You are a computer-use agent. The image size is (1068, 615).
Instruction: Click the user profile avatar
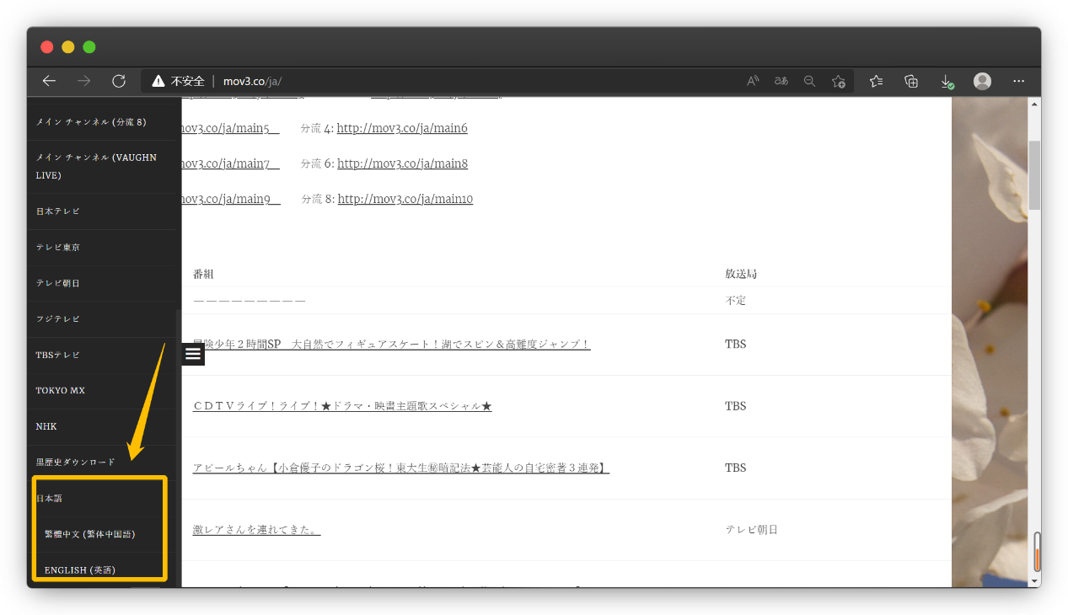tap(982, 81)
